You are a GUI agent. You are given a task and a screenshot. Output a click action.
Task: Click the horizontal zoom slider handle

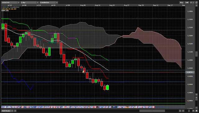(x=189, y=111)
